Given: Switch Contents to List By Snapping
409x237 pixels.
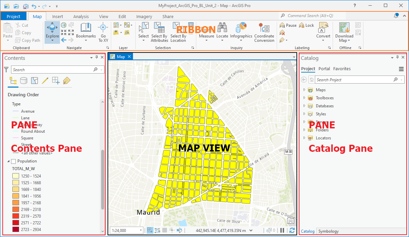Looking at the screenshot, I should tap(56, 80).
